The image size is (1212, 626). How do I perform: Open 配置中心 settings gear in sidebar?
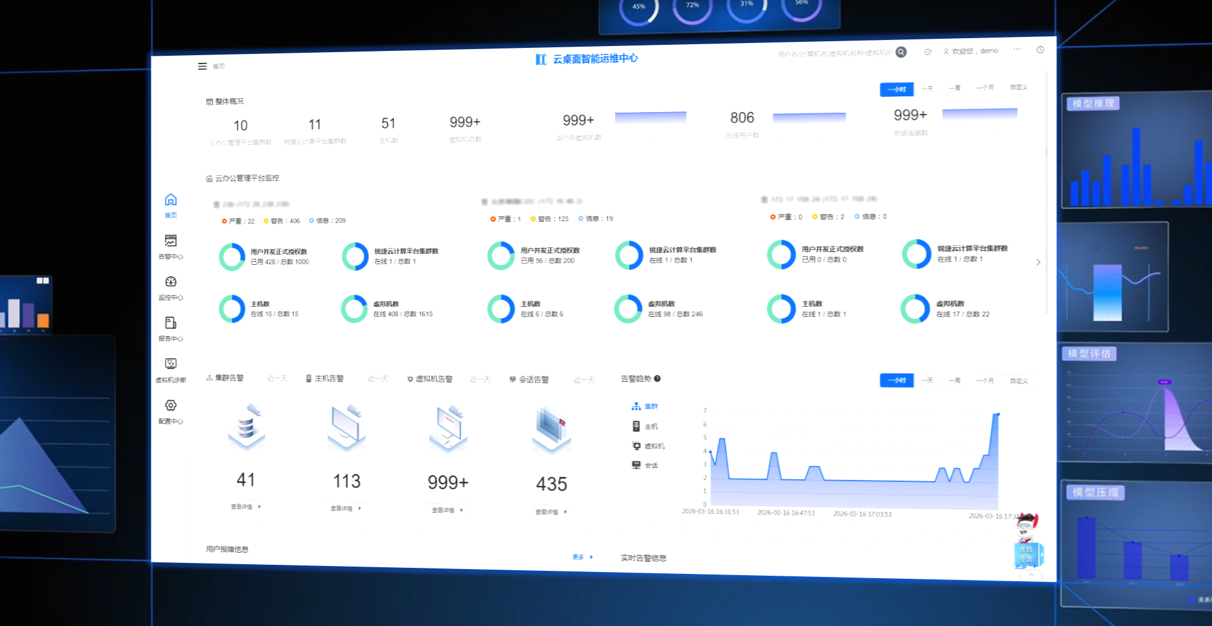(171, 405)
